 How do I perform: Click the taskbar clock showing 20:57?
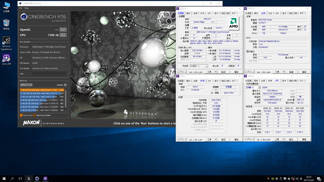click(309, 179)
